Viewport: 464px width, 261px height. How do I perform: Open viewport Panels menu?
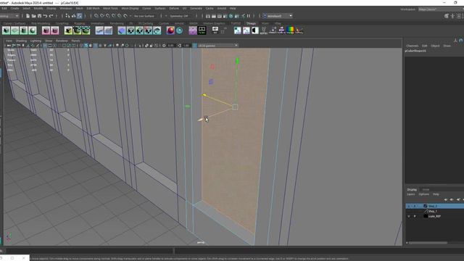pos(75,41)
